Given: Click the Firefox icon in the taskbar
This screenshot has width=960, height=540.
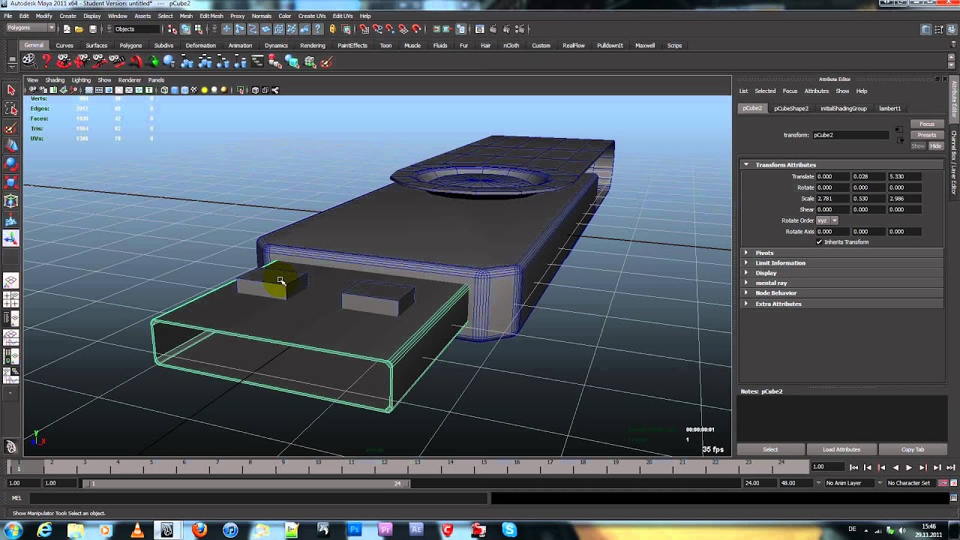Looking at the screenshot, I should [199, 530].
